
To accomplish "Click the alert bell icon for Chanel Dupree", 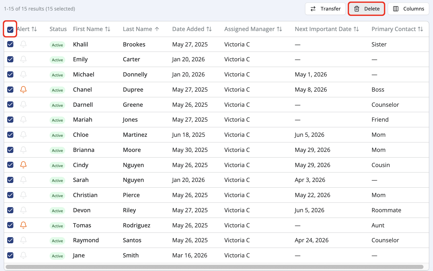I will point(23,90).
